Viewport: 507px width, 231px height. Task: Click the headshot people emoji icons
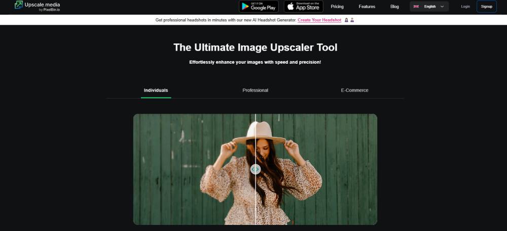click(x=349, y=20)
